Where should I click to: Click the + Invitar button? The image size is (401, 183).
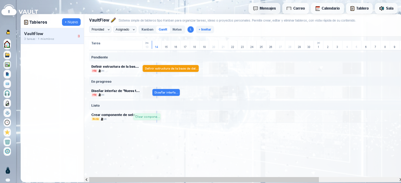[205, 29]
